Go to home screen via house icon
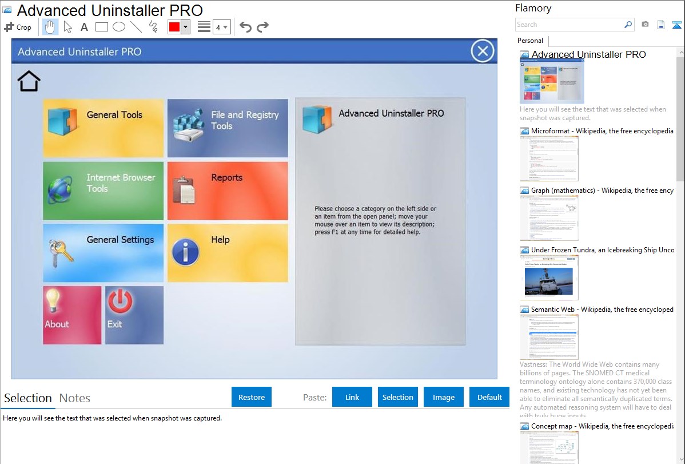Image resolution: width=685 pixels, height=464 pixels. coord(29,81)
